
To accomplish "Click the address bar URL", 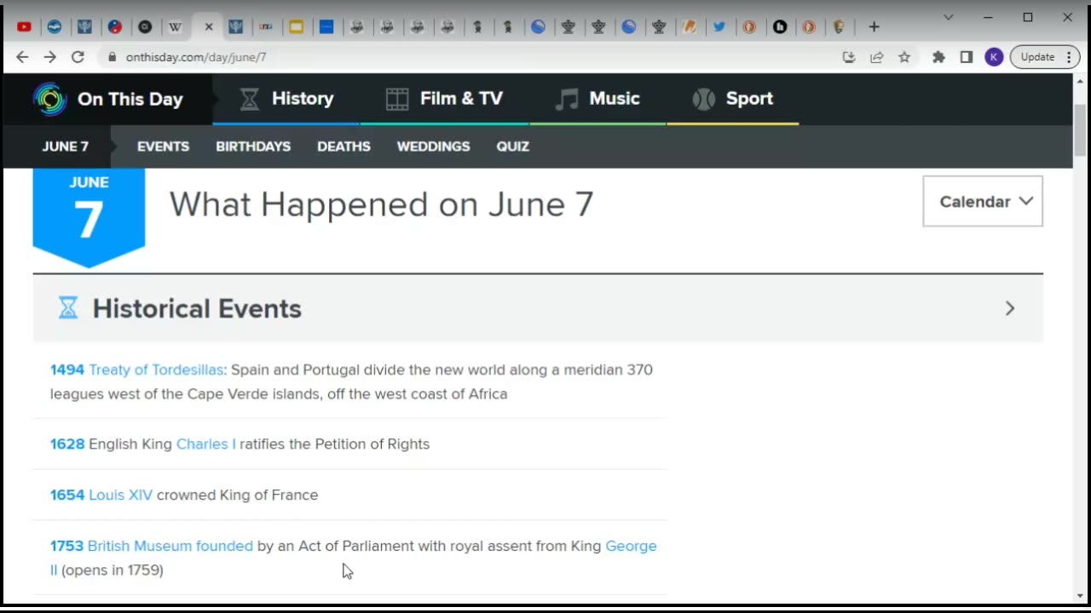I will 196,57.
